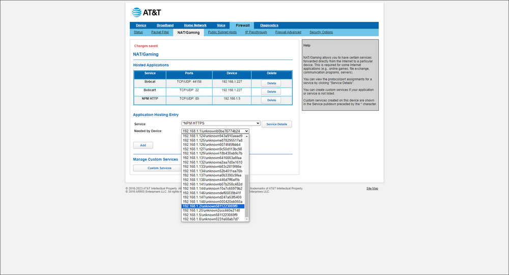Click the device list scroll-down arrow

click(x=247, y=220)
